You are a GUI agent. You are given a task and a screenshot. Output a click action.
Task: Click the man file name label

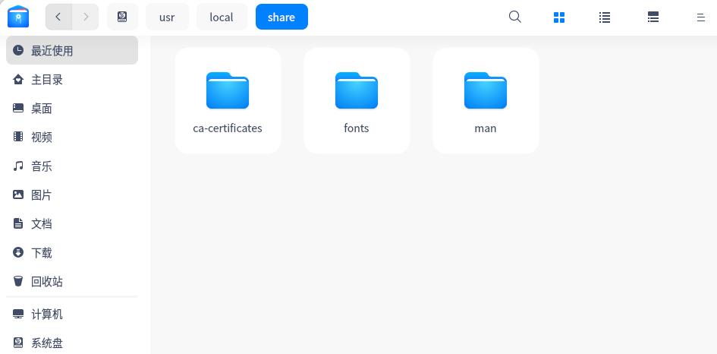pos(485,128)
